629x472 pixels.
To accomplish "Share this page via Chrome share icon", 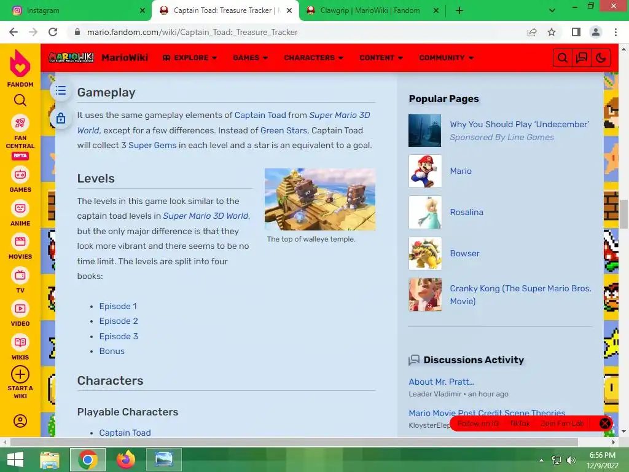I will (x=532, y=32).
